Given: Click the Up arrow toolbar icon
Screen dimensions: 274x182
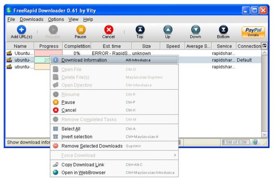Looking at the screenshot, I should coord(168,30).
